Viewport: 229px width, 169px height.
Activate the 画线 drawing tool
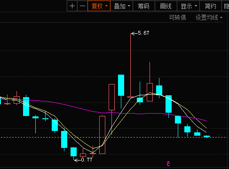click(166, 6)
